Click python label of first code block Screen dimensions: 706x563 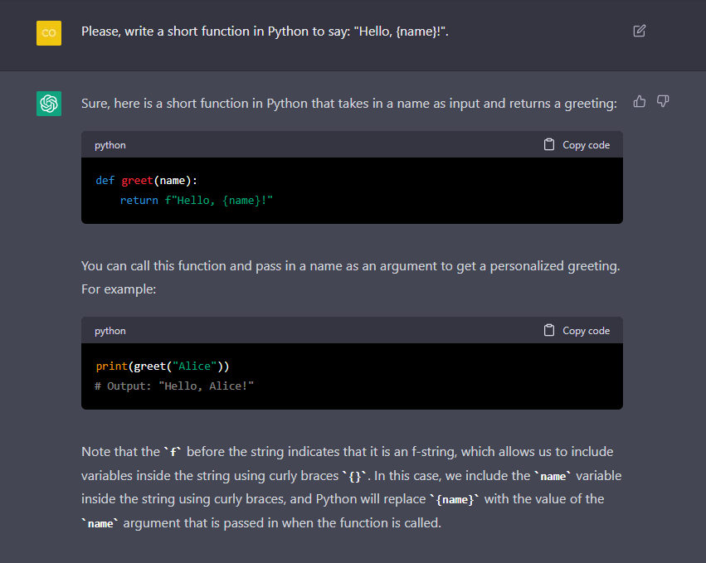110,145
